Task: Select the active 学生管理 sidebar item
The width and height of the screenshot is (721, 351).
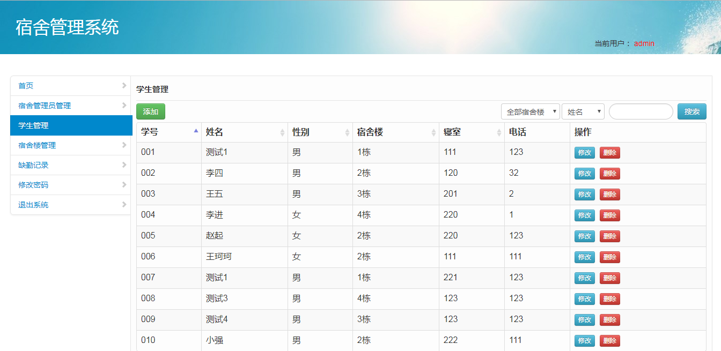Action: (x=33, y=125)
